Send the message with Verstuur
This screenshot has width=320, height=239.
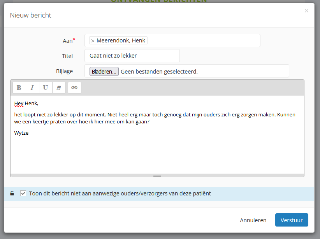(x=292, y=220)
